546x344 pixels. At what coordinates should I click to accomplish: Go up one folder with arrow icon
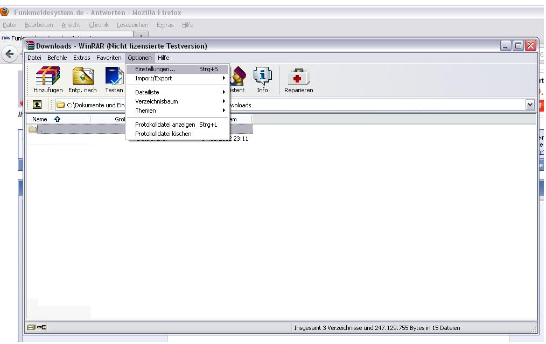click(x=38, y=105)
